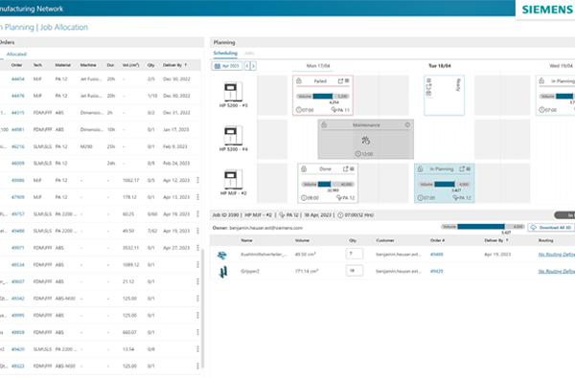Viewport: 575px width, 378px height.
Task: Go to the previous week arrow
Action: [247, 66]
